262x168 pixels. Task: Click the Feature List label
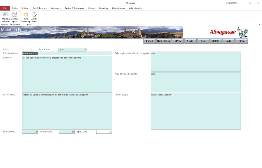pyautogui.click(x=9, y=95)
